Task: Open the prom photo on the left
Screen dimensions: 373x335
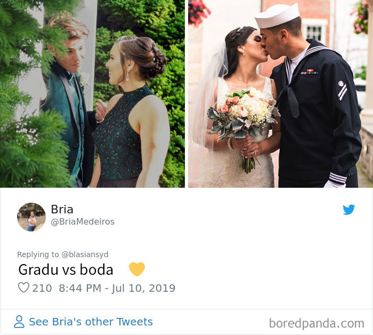Action: [92, 93]
